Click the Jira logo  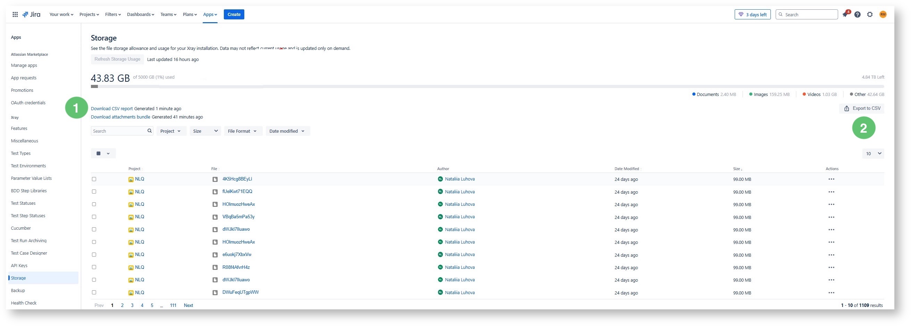[31, 15]
